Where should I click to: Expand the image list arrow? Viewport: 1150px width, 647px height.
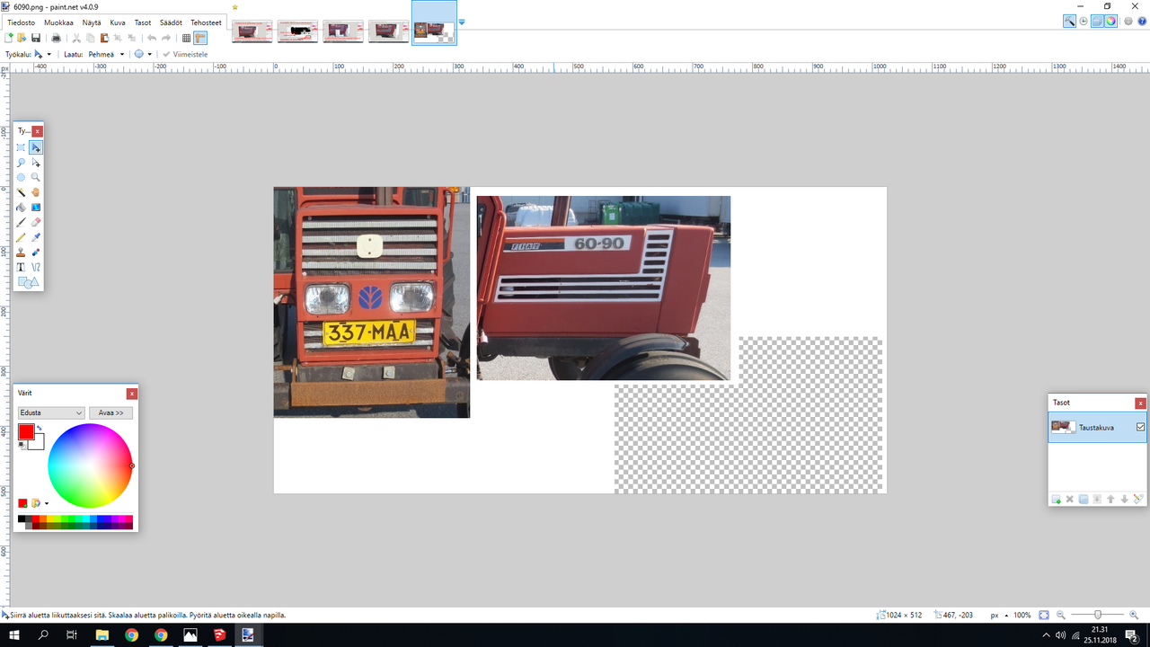(x=462, y=22)
